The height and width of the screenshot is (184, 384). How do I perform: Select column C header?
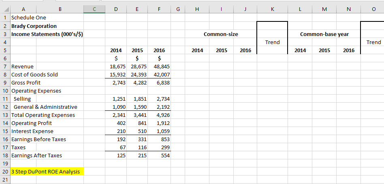(94, 9)
